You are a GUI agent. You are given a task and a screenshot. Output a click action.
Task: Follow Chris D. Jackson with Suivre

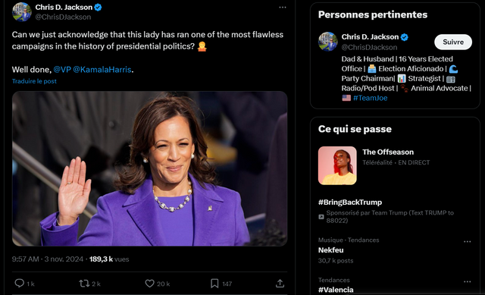pos(453,42)
